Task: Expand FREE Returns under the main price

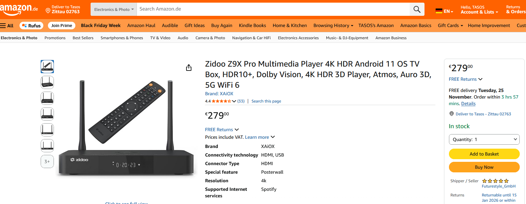Action: point(222,130)
